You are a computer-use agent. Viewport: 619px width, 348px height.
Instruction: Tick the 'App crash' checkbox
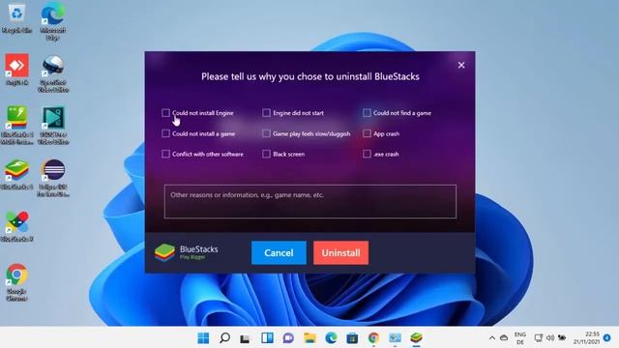click(367, 133)
